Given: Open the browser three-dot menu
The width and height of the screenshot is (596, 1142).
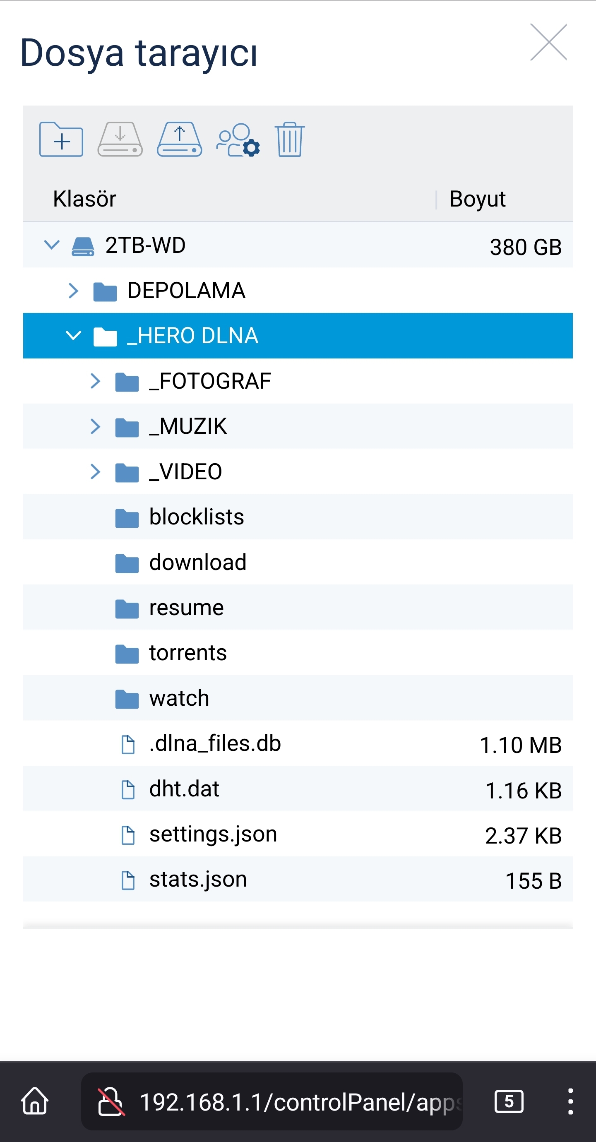Looking at the screenshot, I should pos(570,1101).
